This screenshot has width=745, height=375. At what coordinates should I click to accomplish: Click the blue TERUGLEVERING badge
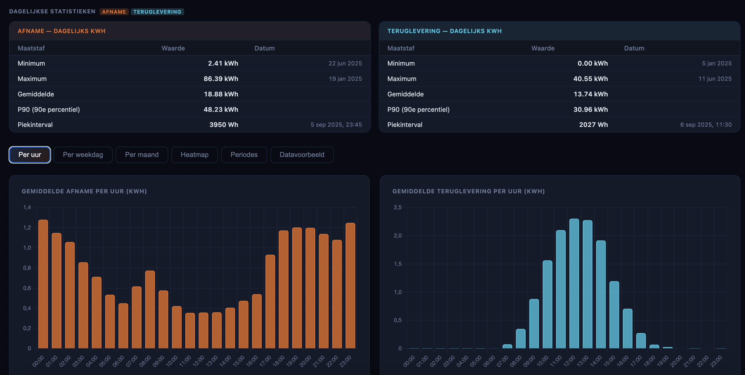pos(157,12)
